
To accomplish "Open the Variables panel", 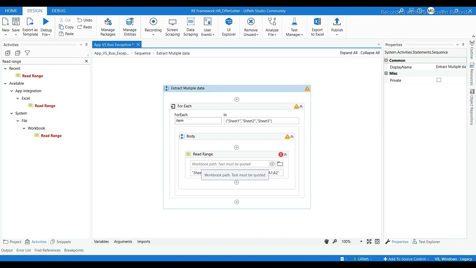I will point(102,242).
